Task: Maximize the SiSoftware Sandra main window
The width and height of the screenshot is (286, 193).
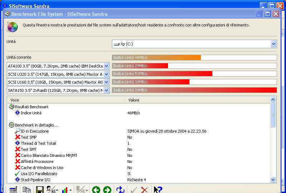Action: click(272, 6)
